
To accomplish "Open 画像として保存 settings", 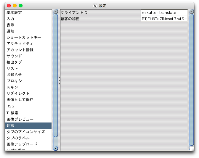I will pyautogui.click(x=28, y=99).
